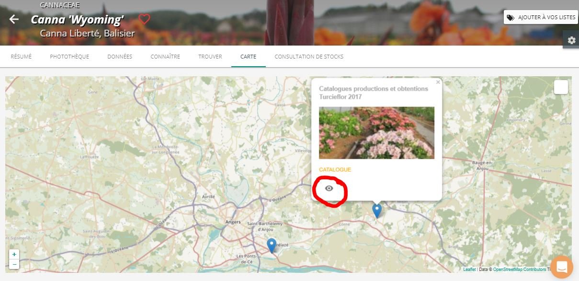The image size is (579, 281).
Task: Open the Trouver tab
Action: tap(210, 57)
